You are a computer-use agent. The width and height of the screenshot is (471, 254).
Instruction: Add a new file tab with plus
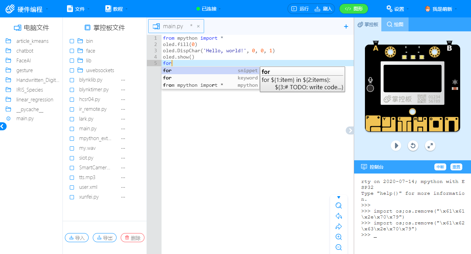click(346, 26)
